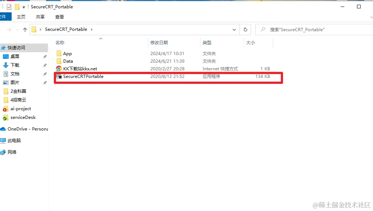Select the KK下载站kkx.net shortcut icon
Viewport: 373px width, 211px height.
click(59, 69)
